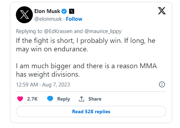
Task: Open the circled info icon
Action: coord(162,84)
